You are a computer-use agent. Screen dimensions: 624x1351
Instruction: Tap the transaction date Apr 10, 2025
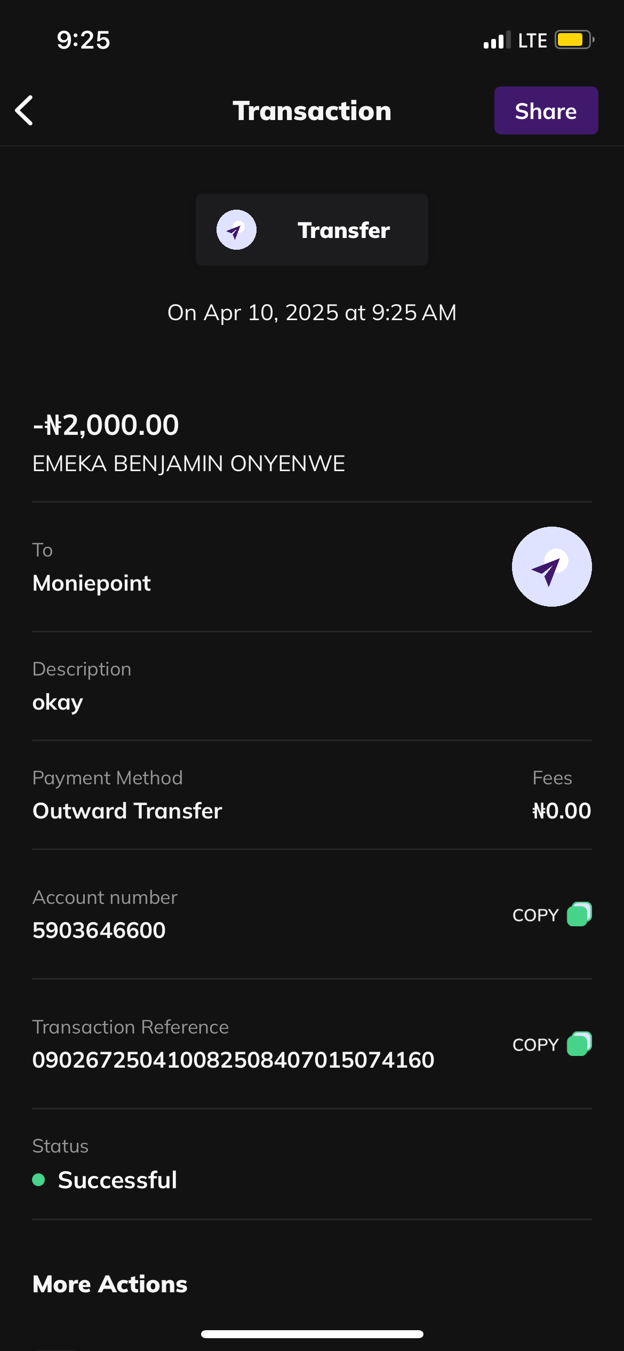tap(311, 313)
